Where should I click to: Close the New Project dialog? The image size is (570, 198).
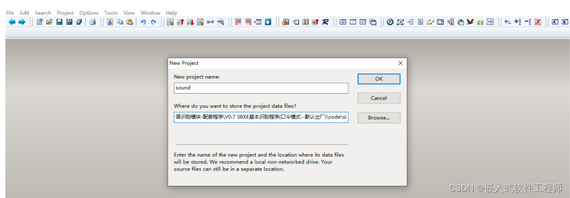point(400,63)
